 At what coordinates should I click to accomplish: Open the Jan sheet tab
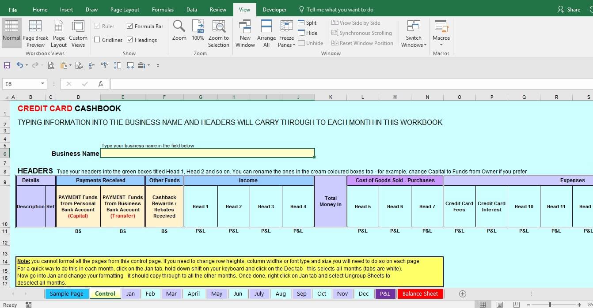(130, 293)
